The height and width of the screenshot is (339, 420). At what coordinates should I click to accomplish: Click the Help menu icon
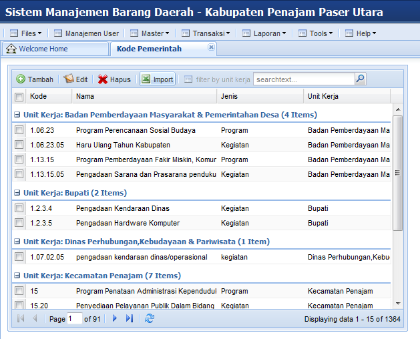click(349, 33)
